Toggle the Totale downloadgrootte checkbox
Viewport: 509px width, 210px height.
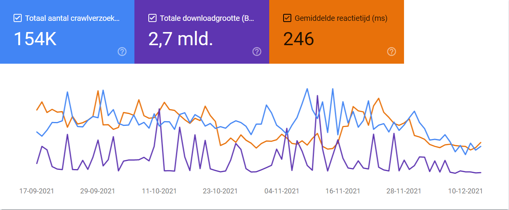[152, 18]
